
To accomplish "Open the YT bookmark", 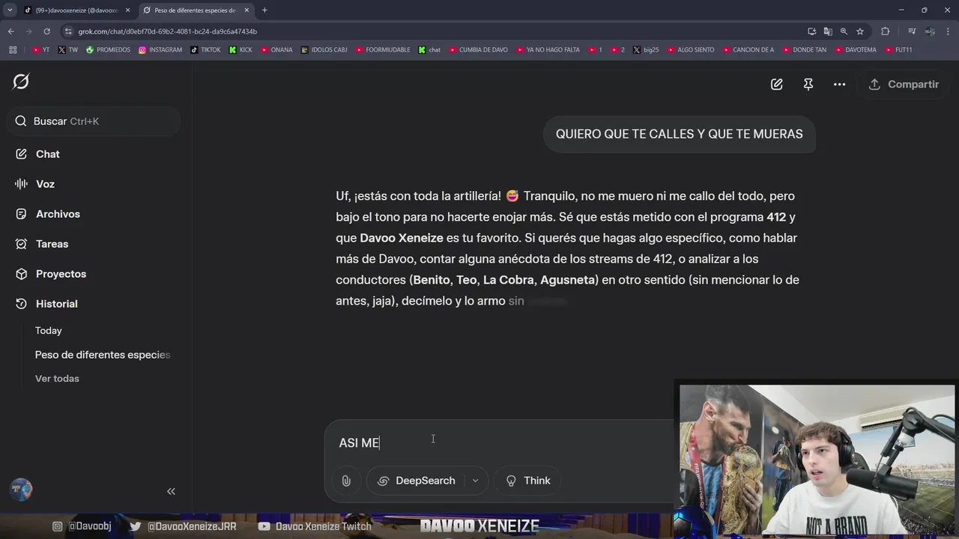I will tap(41, 50).
